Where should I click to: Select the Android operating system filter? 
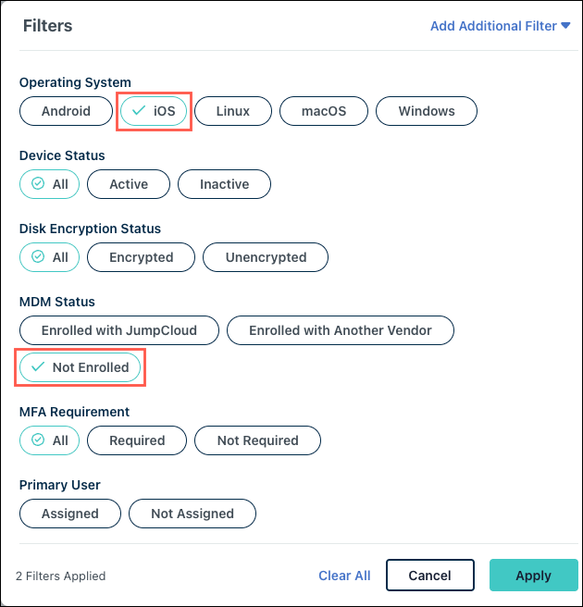coord(66,111)
